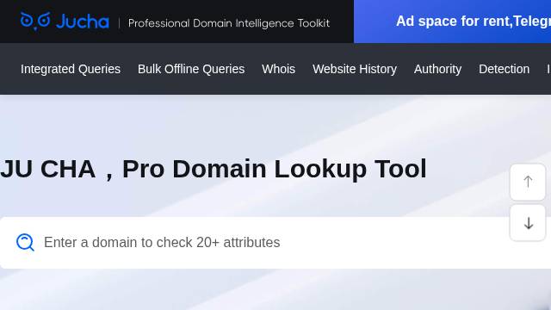The image size is (551, 310).
Task: Click the scroll-to-bottom arrow button
Action: (x=528, y=223)
